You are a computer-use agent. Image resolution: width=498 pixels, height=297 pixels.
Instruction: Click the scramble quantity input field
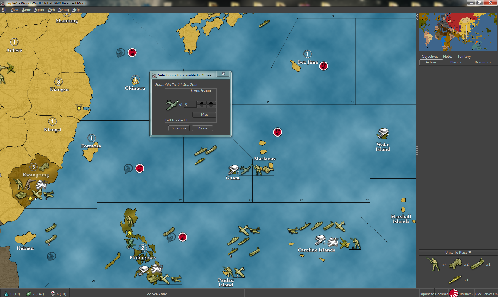coord(190,105)
